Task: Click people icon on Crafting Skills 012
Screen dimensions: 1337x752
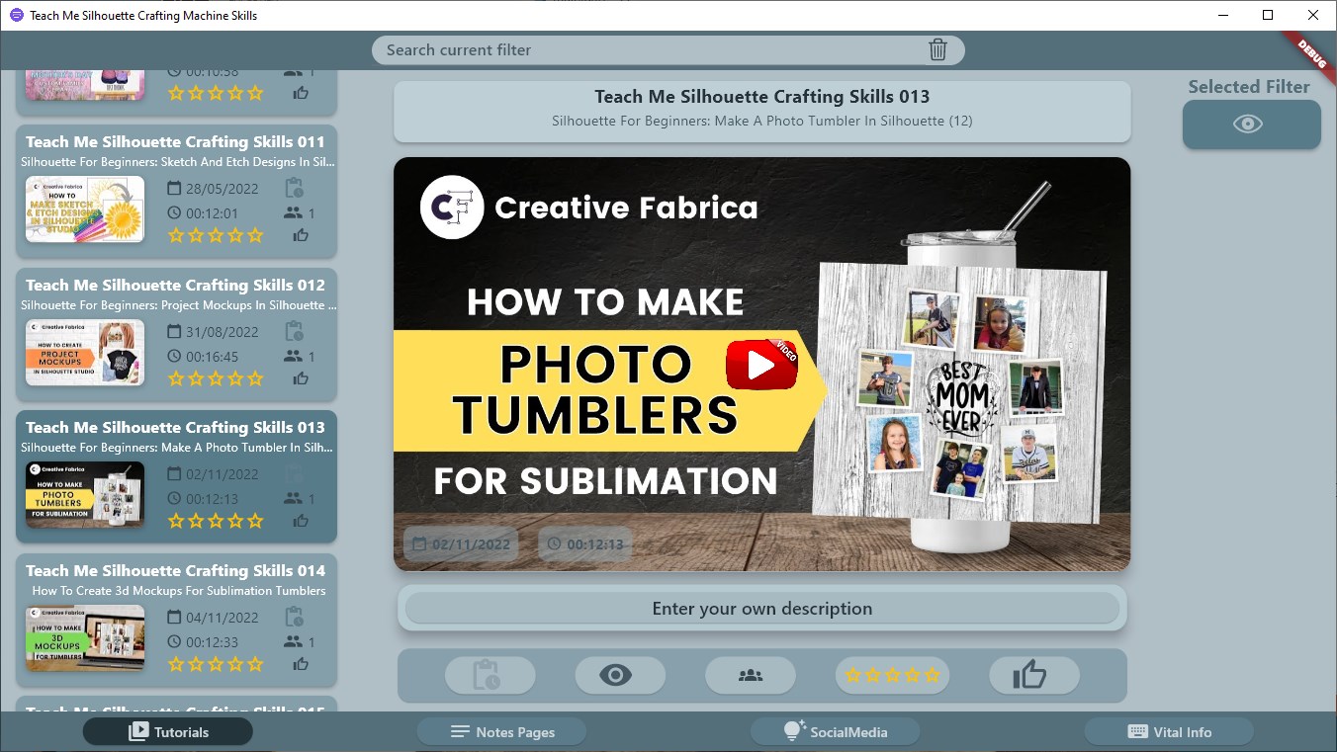Action: (294, 356)
